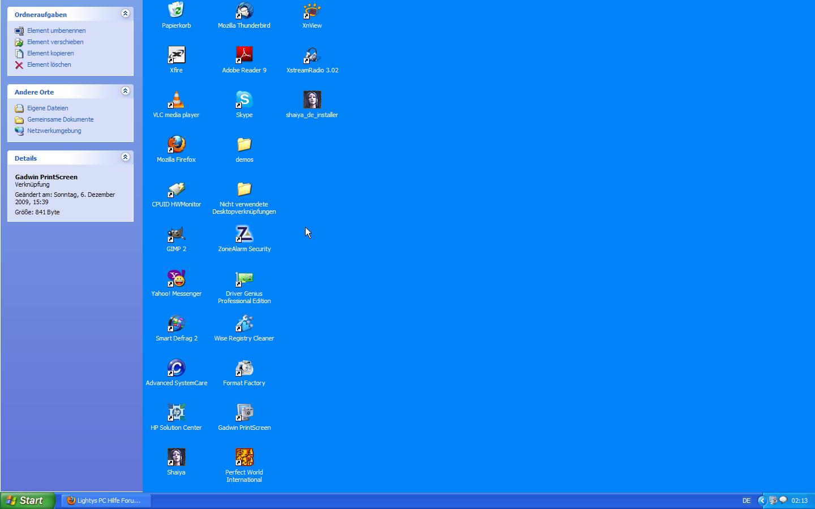Viewport: 815px width, 509px height.
Task: Click the Element umbenennen link
Action: pyautogui.click(x=57, y=31)
